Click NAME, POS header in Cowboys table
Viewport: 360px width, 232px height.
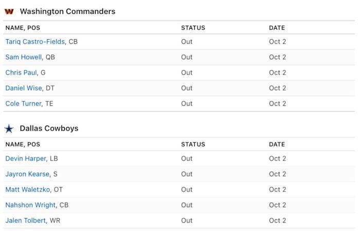(23, 145)
